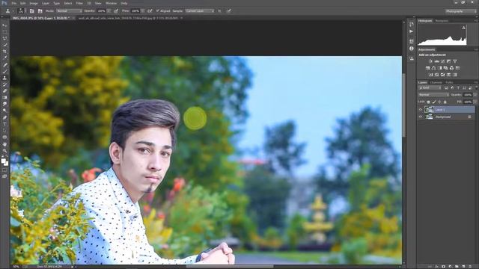Open the Flow slider dropdown

[x=142, y=11]
